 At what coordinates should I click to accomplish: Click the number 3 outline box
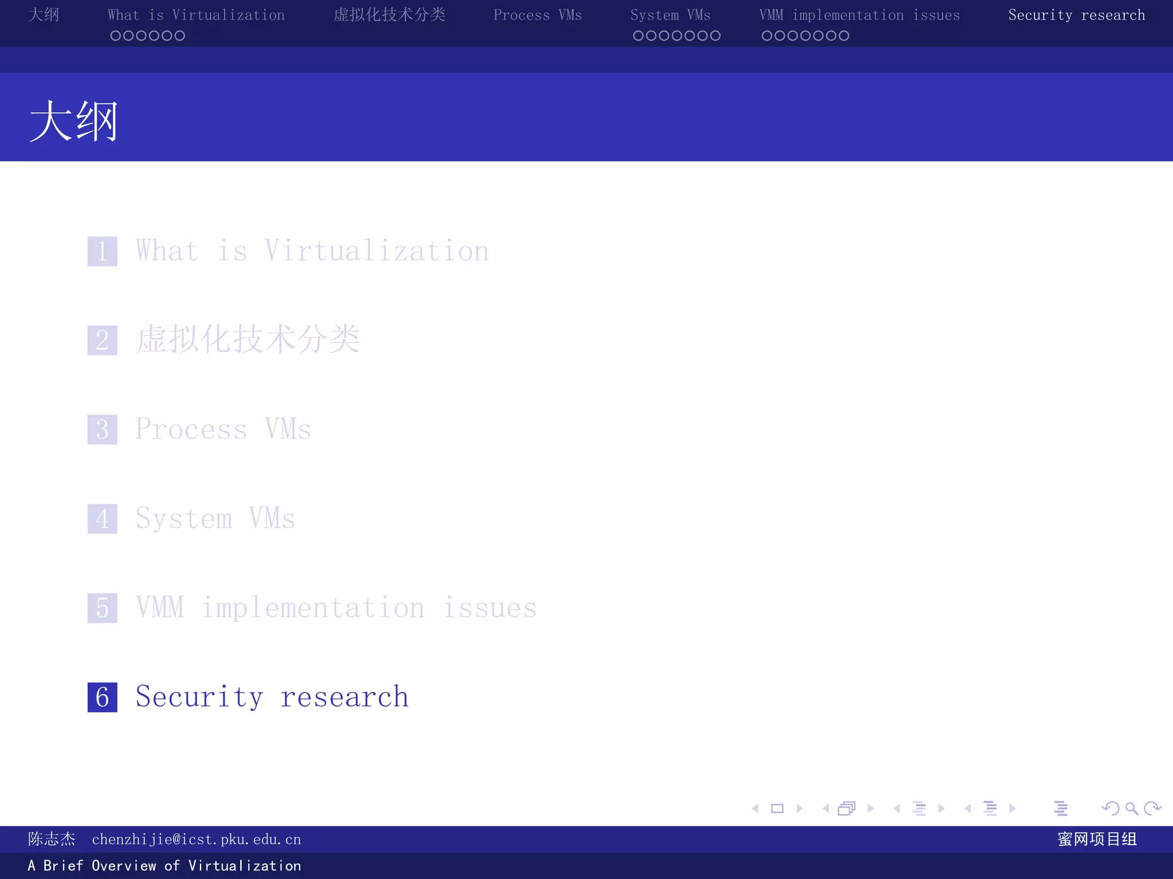(103, 429)
